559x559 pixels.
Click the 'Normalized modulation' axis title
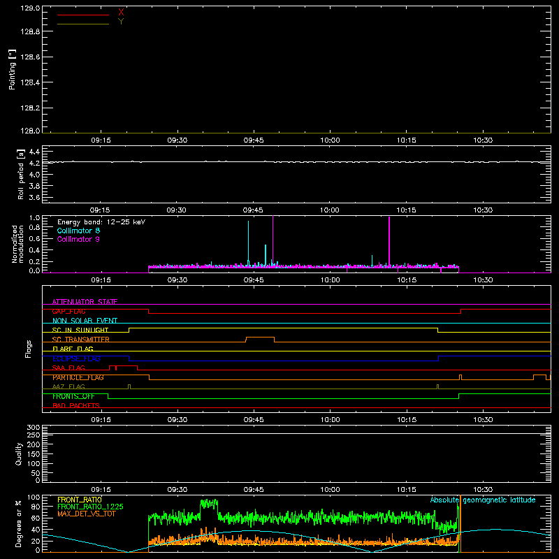(17, 244)
